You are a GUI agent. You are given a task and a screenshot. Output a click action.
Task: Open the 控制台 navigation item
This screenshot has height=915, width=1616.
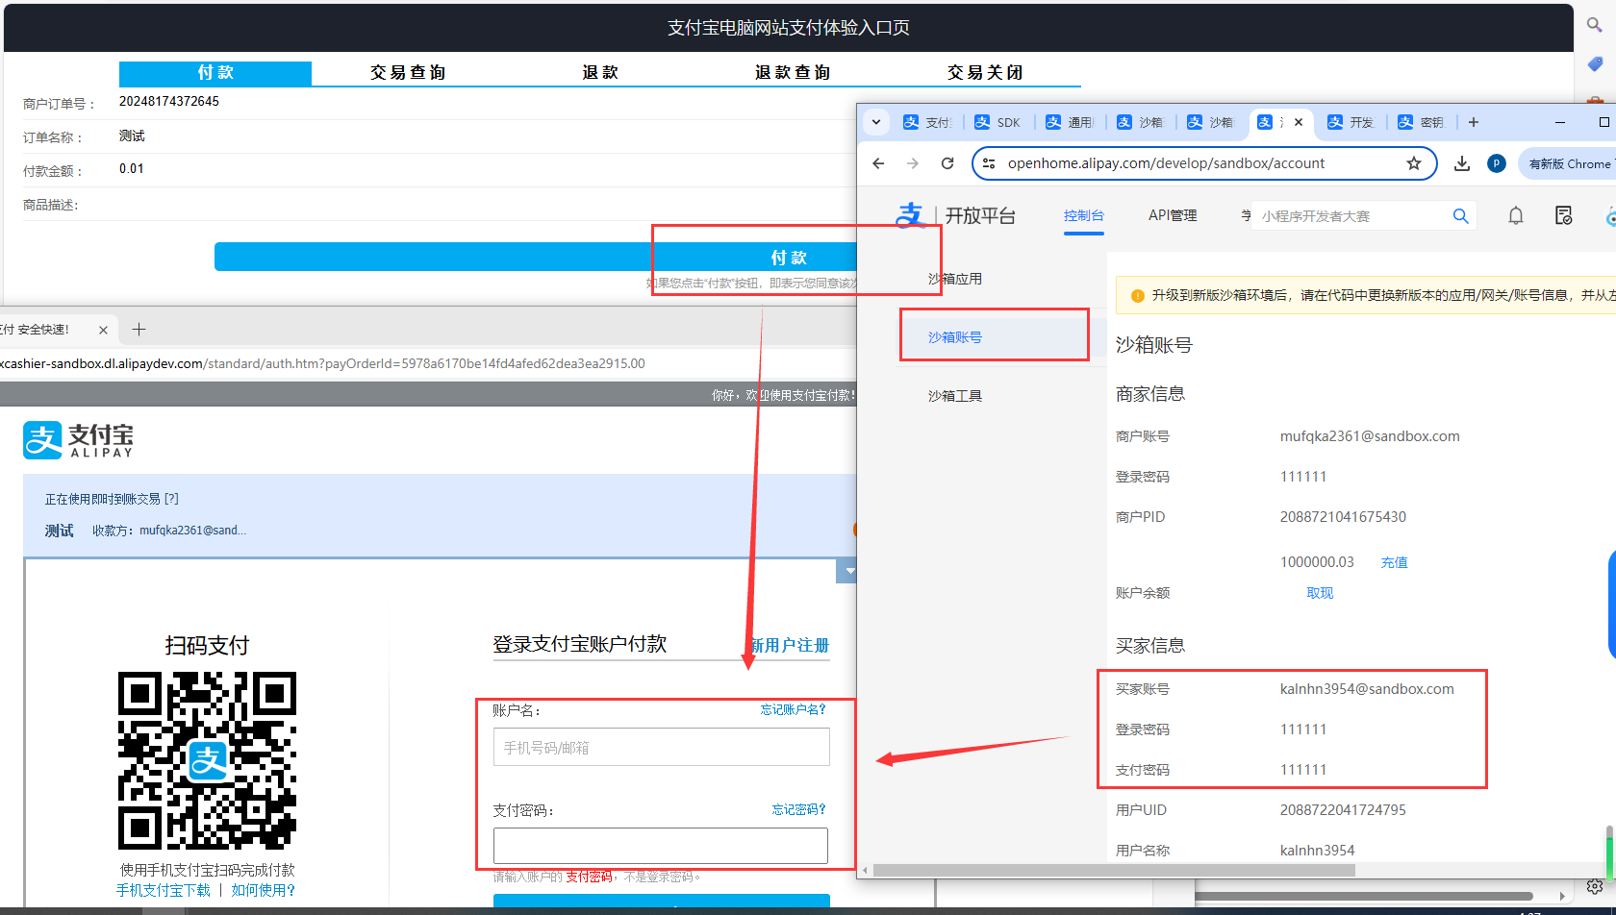(1084, 215)
